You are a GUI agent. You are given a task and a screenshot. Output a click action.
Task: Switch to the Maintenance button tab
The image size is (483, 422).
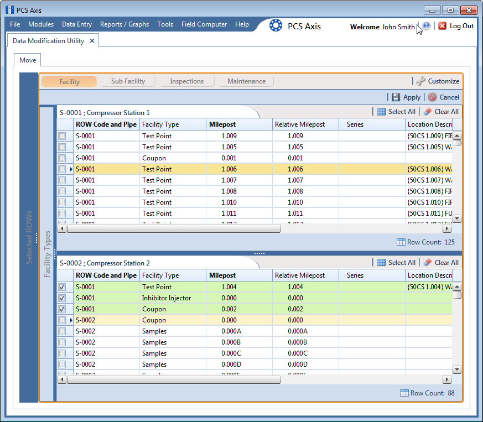246,81
